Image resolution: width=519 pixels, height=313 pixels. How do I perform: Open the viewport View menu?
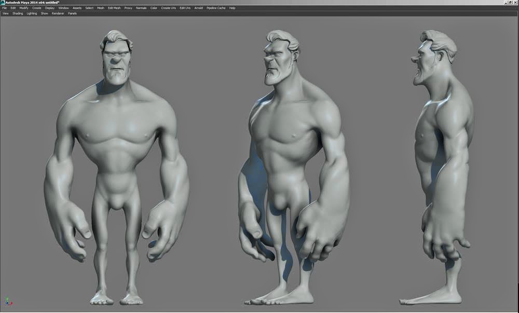click(x=6, y=13)
